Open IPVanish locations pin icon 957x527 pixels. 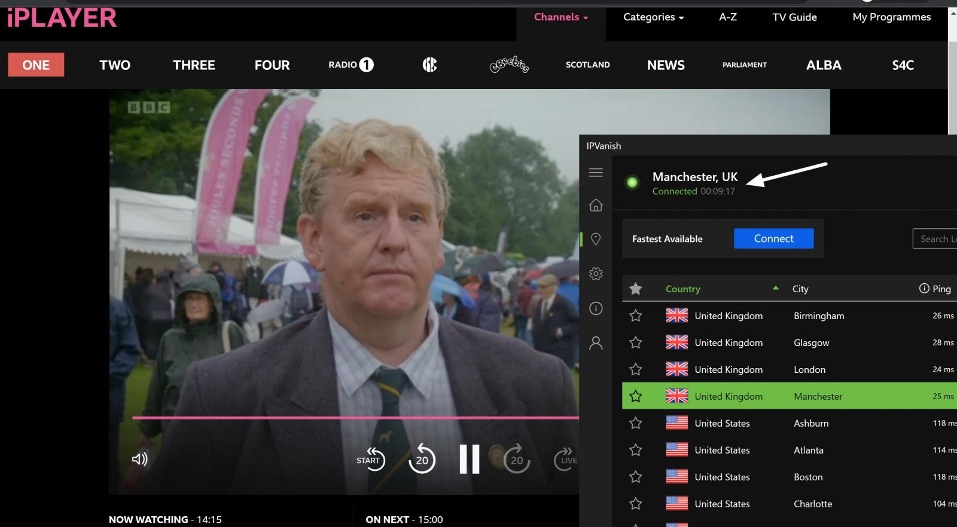click(596, 239)
